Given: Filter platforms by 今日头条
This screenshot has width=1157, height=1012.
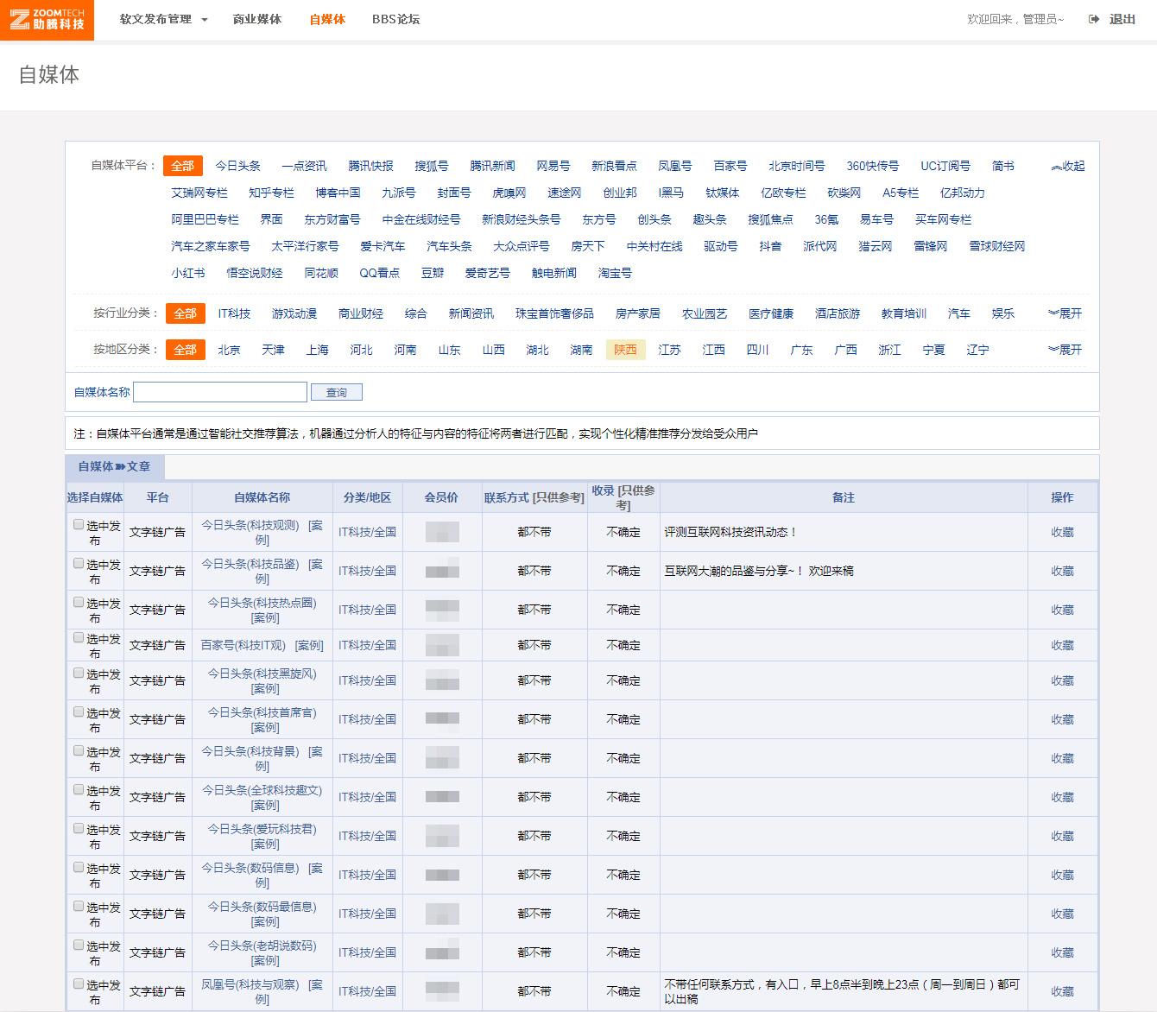Looking at the screenshot, I should click(237, 166).
